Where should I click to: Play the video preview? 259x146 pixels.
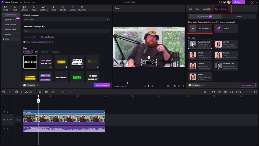(x=149, y=86)
